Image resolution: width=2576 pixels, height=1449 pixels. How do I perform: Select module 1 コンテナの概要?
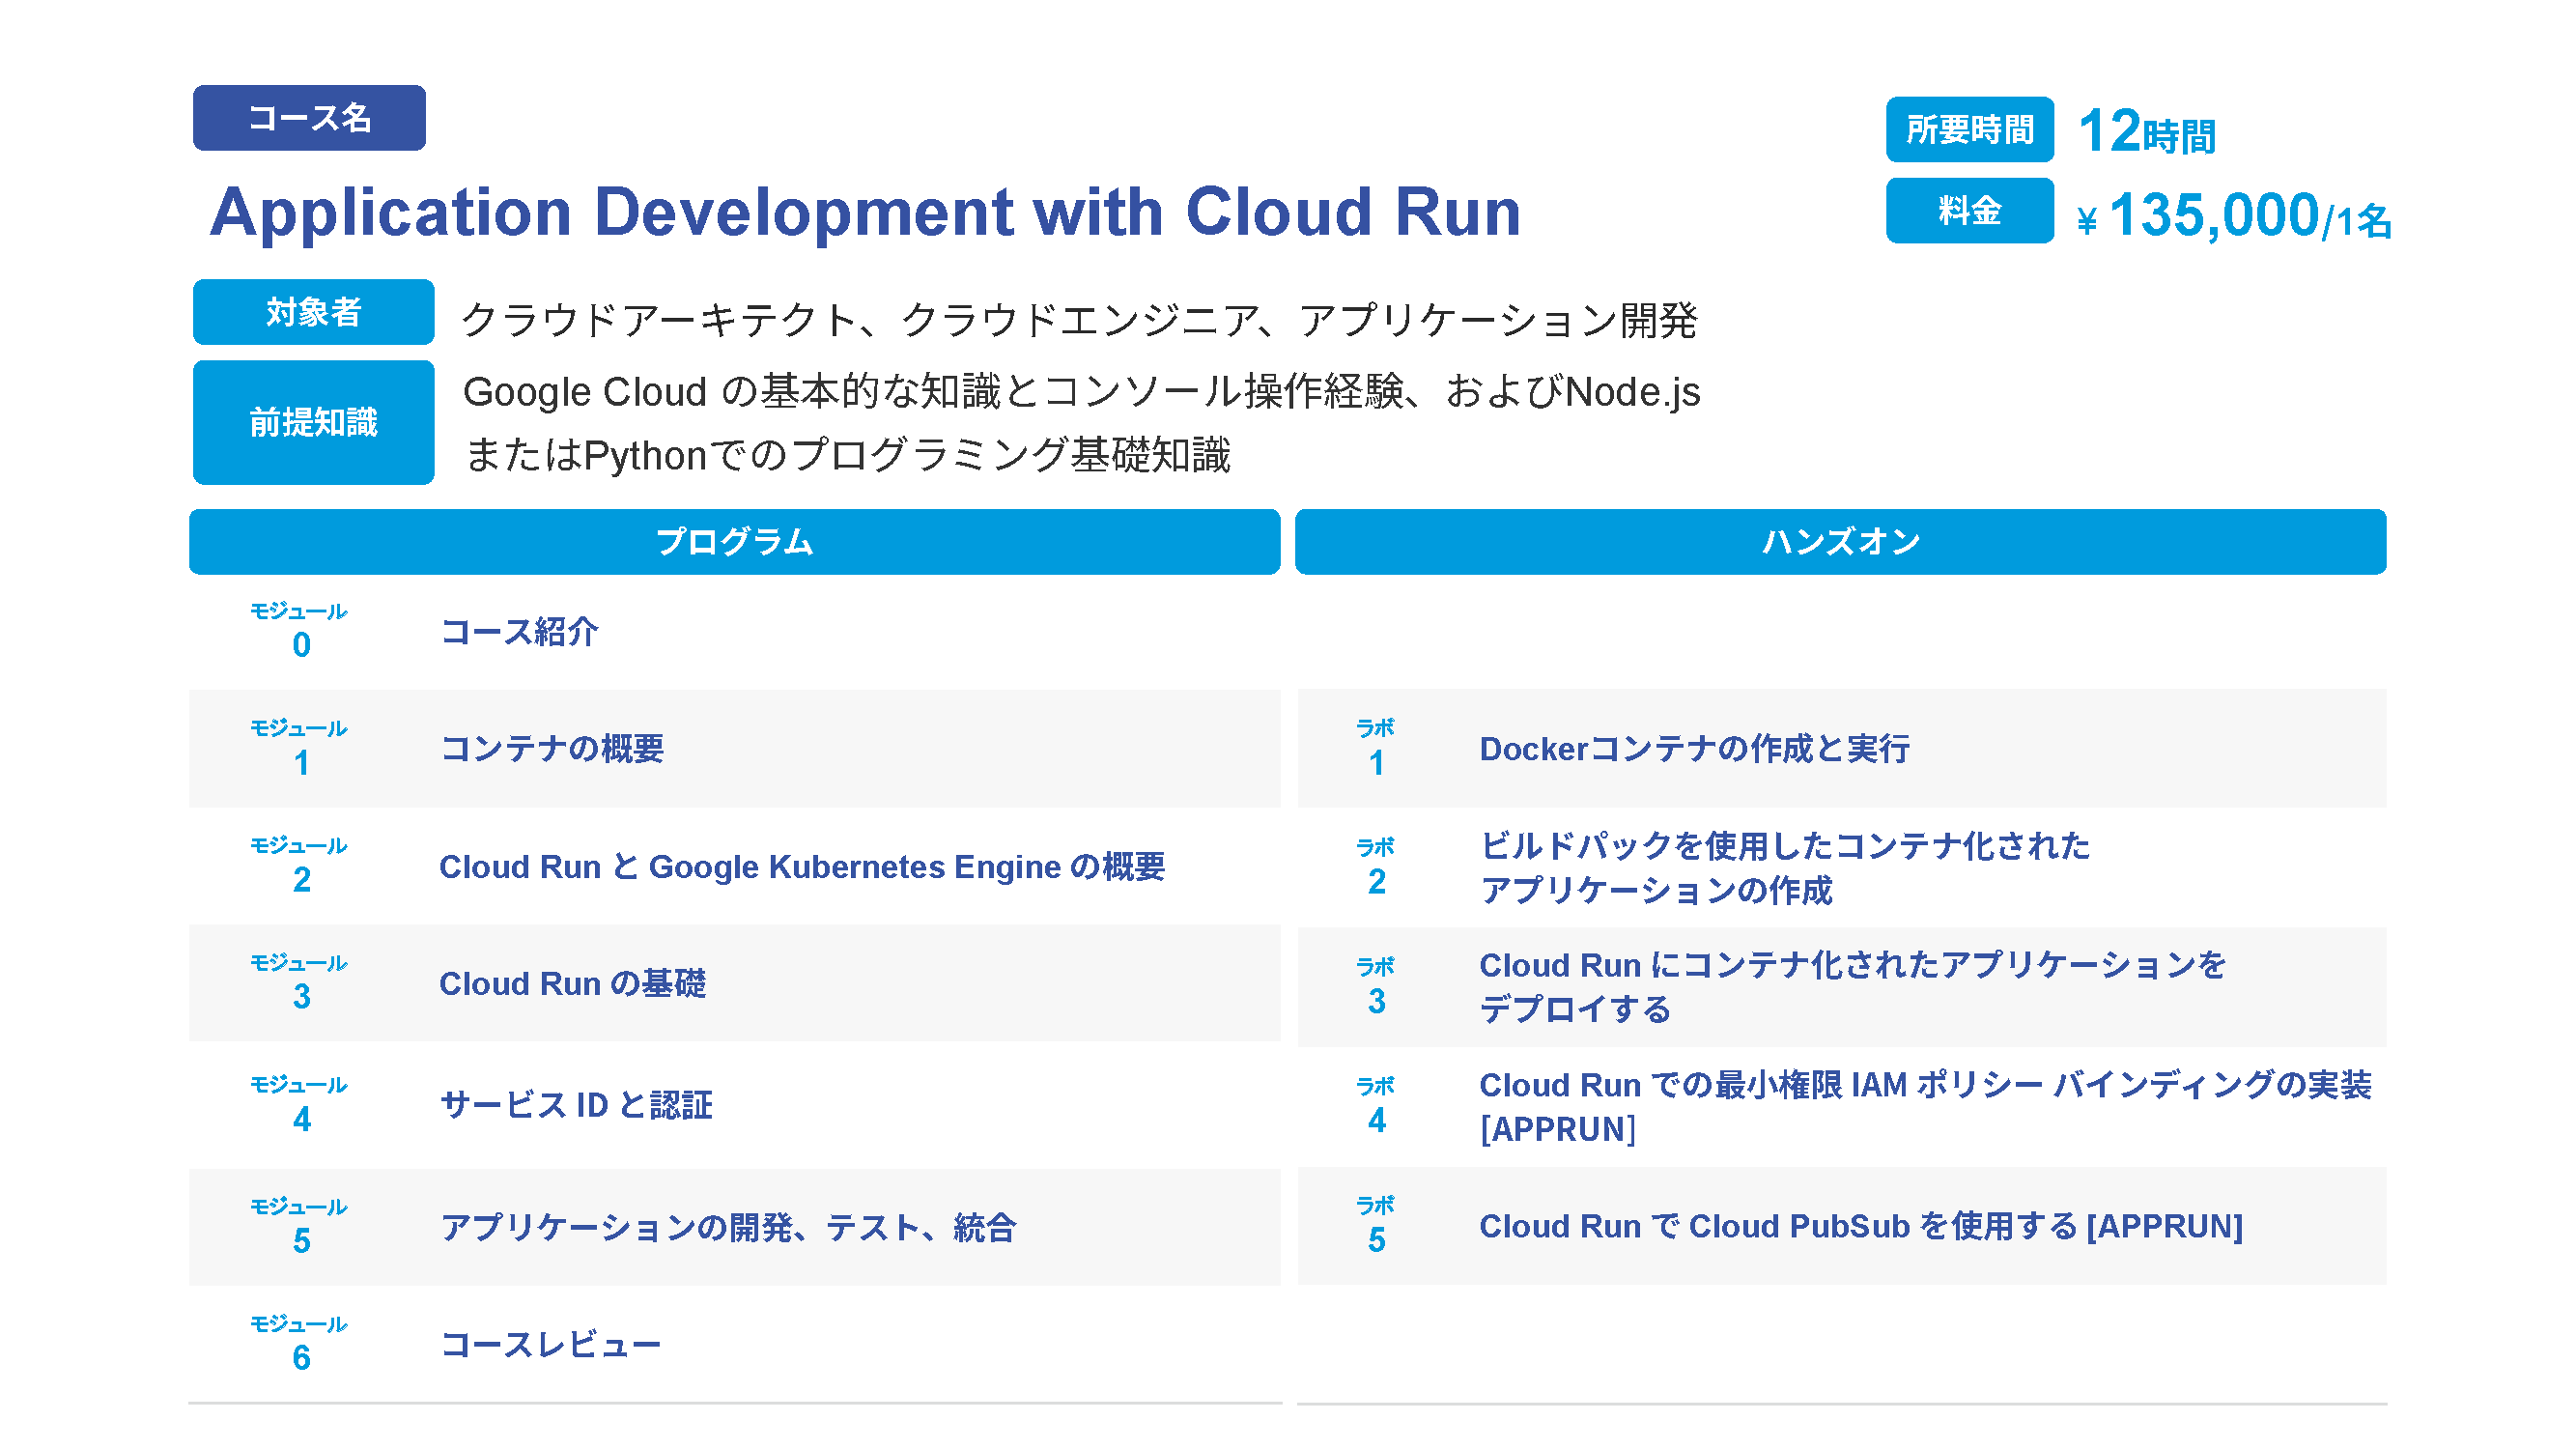click(x=552, y=749)
